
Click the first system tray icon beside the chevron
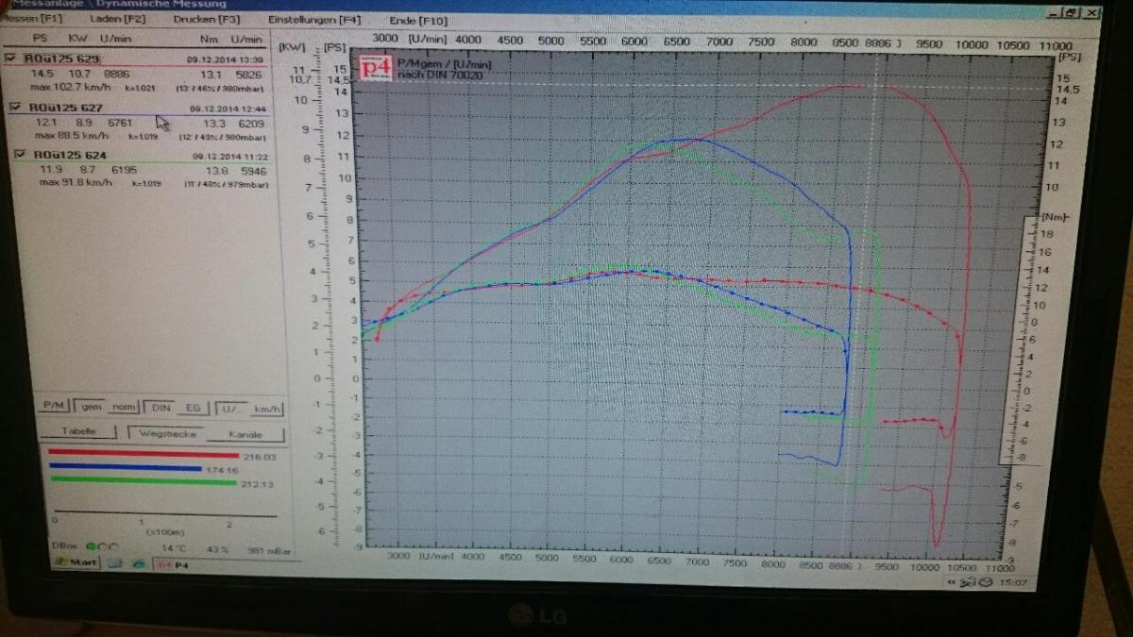962,584
